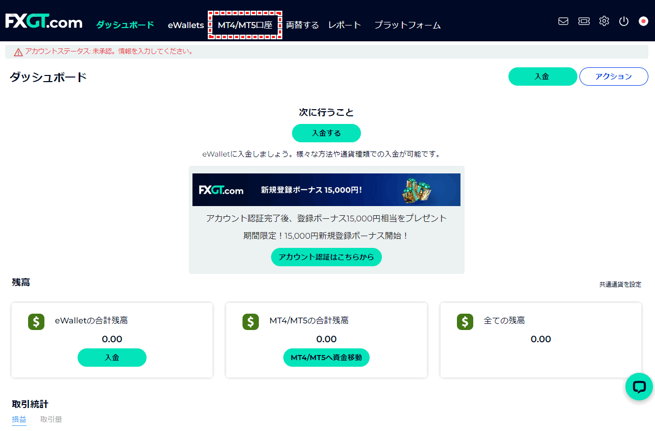Click the red warning triangle icon
Image resolution: width=655 pixels, height=431 pixels.
pyautogui.click(x=18, y=52)
